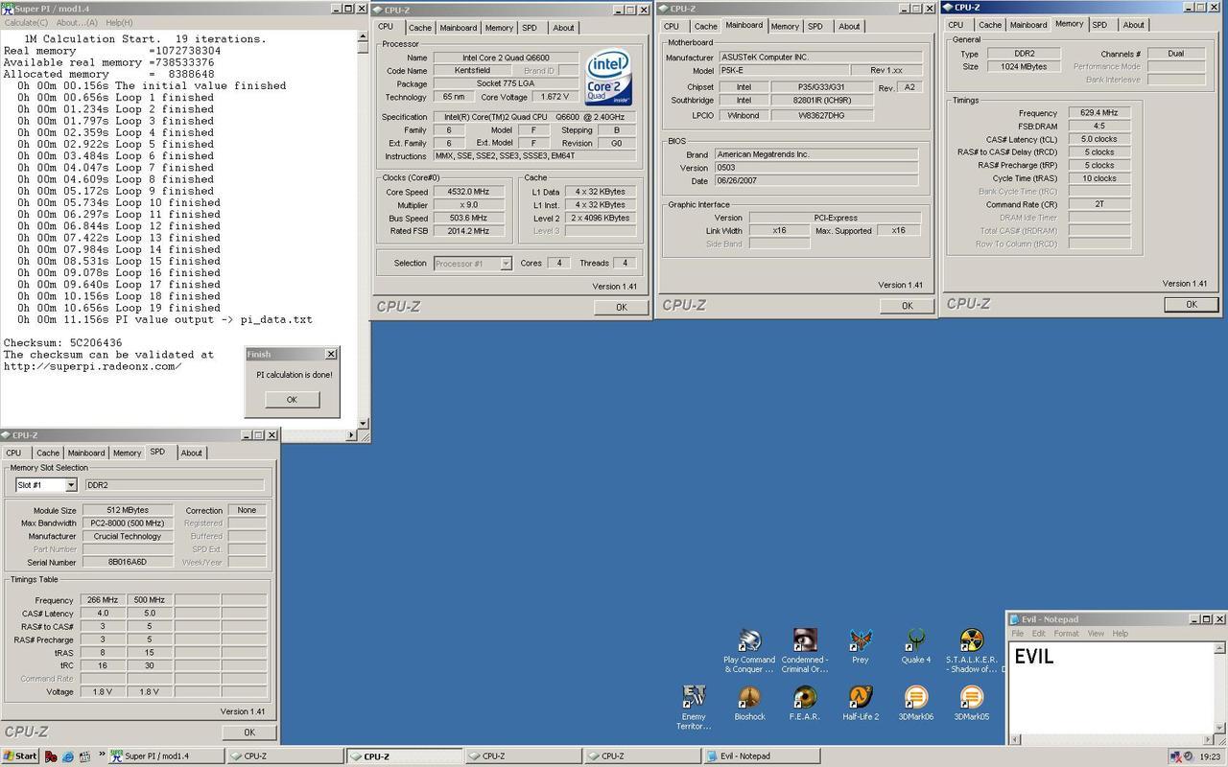Viewport: 1228px width, 767px height.
Task: Open Internet Explorer from quick launch
Action: [69, 756]
